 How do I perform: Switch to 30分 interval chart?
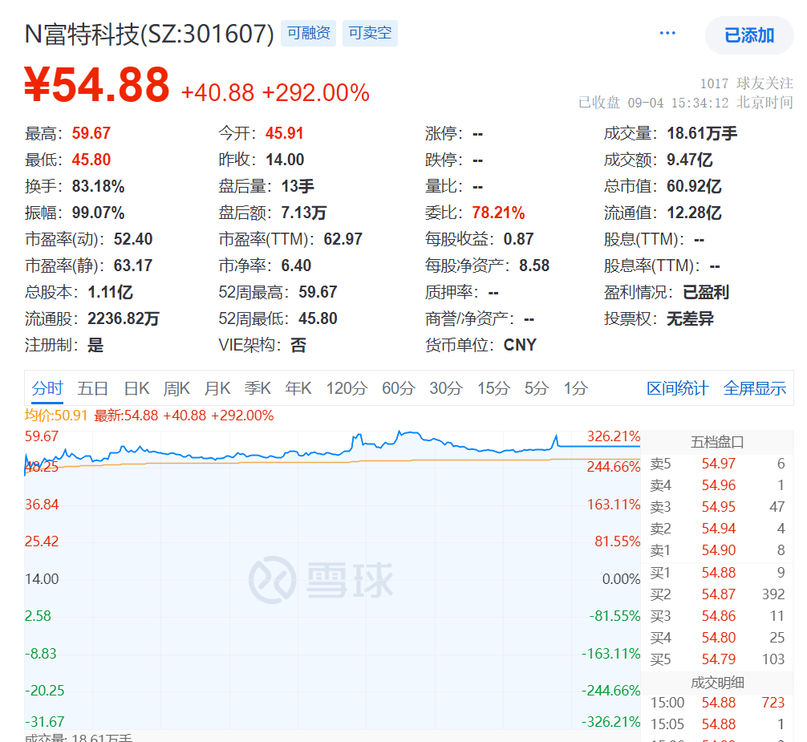pos(445,389)
